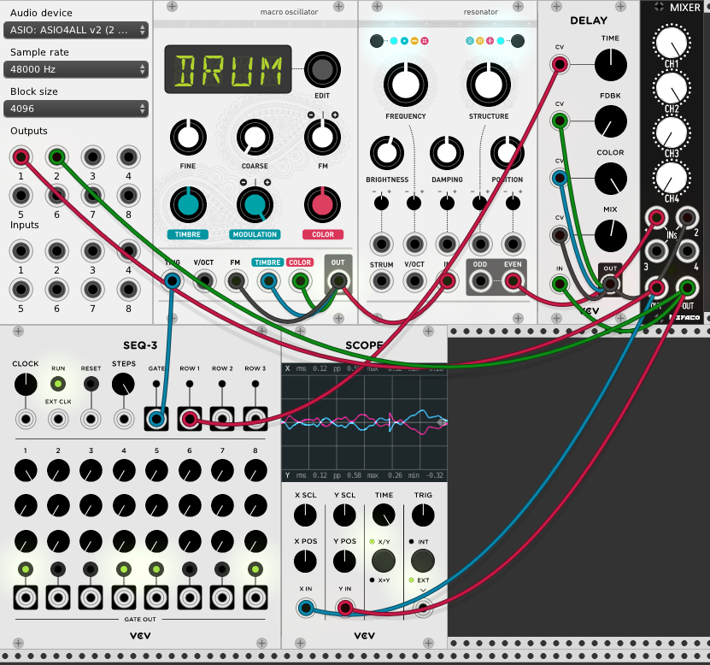This screenshot has height=665, width=710.
Task: Click the resonator EVEN output jack
Action: pos(513,281)
